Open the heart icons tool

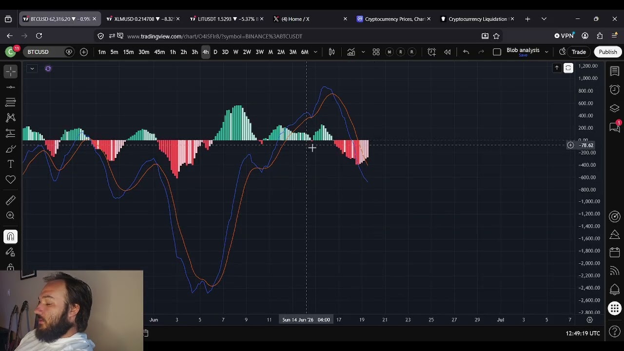click(x=11, y=180)
